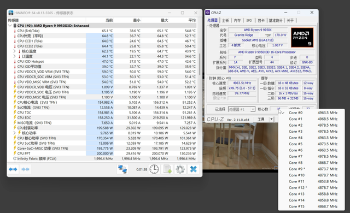The image size is (350, 213).
Task: Open the network monitors icon in HWiNFO toolbar
Action: click(122, 169)
